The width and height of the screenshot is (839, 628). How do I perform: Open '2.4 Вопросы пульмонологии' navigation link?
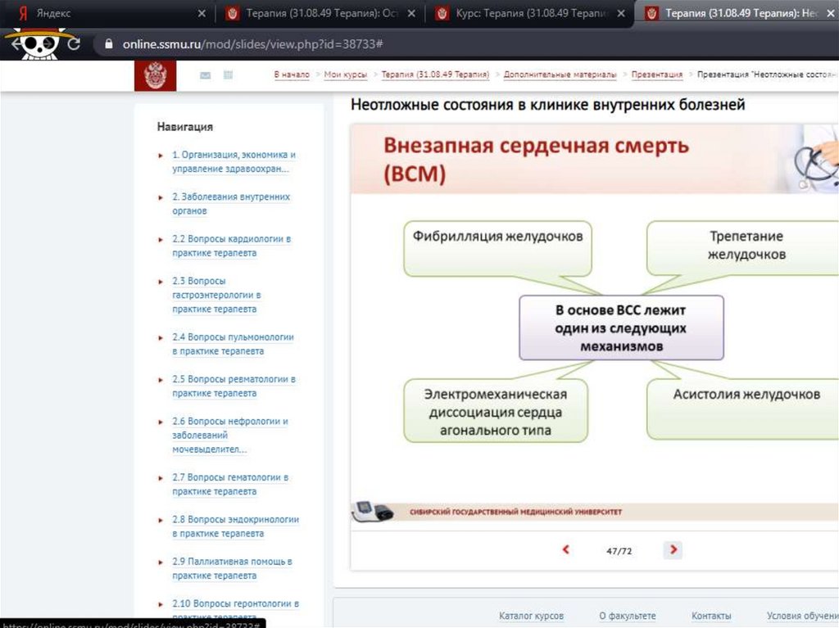click(233, 344)
